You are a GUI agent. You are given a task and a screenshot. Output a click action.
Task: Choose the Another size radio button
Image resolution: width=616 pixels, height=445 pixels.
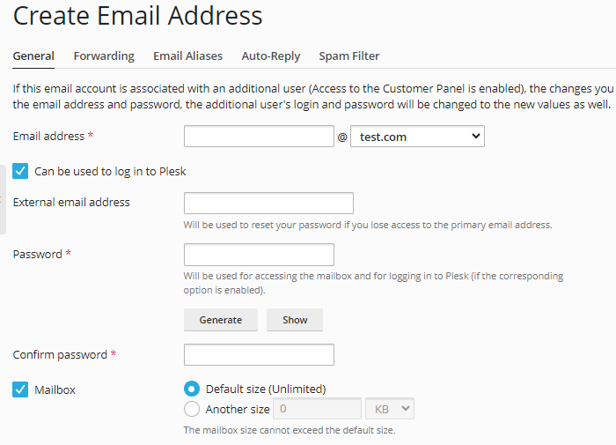coord(192,409)
